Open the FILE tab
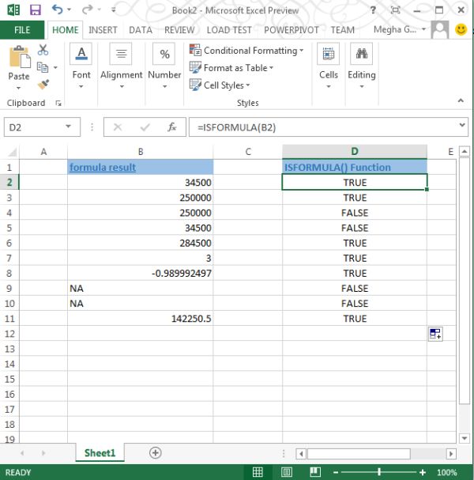This screenshot has width=474, height=480. (x=22, y=30)
